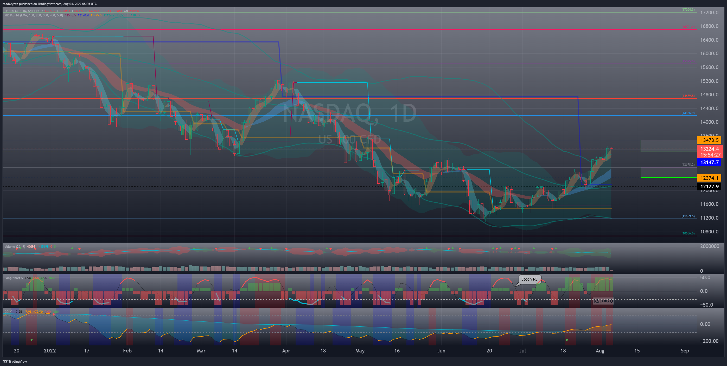Click 16400.0 on the price axis
The width and height of the screenshot is (727, 366).
click(709, 40)
